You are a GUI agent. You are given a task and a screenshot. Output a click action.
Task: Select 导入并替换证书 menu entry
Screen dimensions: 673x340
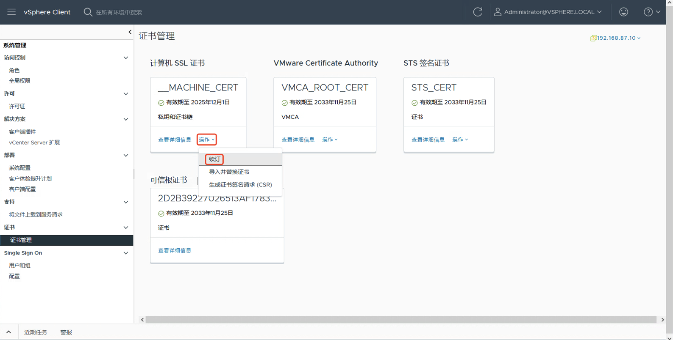click(x=240, y=172)
